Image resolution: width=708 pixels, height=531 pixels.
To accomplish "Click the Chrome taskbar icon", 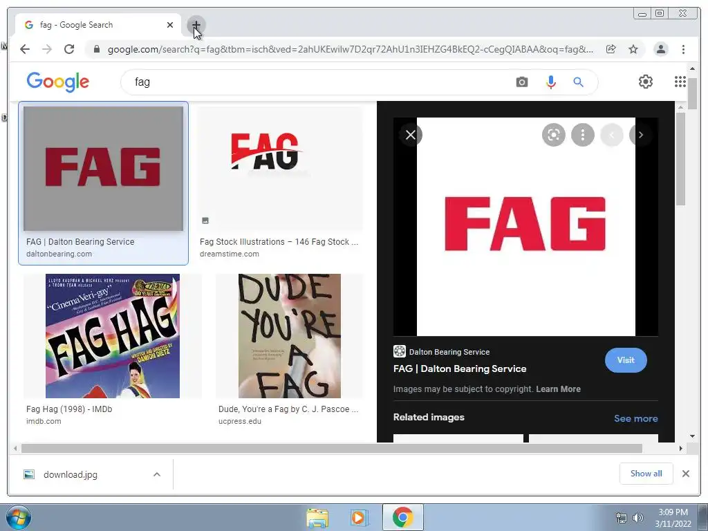I will click(x=403, y=517).
